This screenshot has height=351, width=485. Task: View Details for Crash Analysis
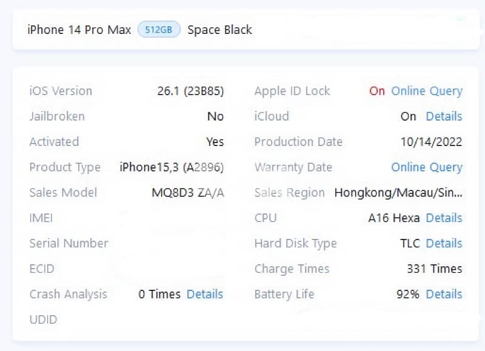point(205,294)
